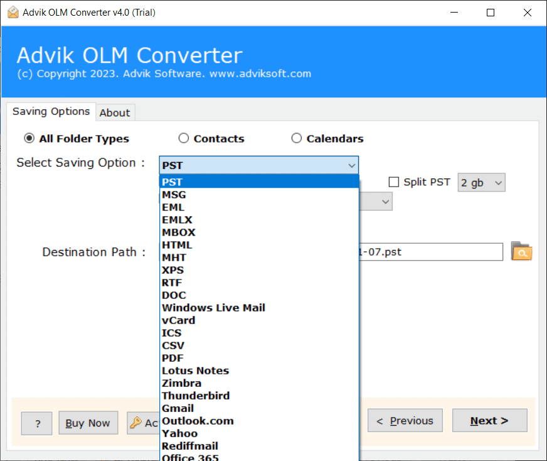Switch to the About tab
The image size is (547, 461).
pos(115,113)
